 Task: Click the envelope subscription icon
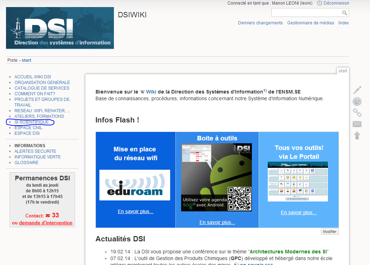point(357,124)
